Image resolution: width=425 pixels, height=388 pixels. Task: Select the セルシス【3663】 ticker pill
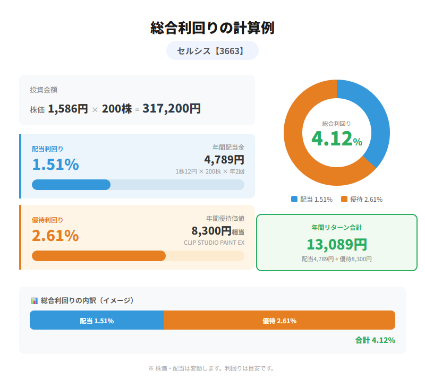pos(212,50)
